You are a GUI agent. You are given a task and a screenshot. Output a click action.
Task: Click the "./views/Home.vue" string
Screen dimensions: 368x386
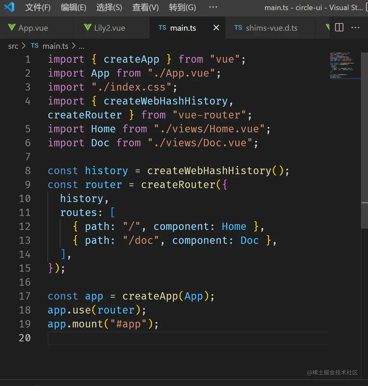[209, 129]
